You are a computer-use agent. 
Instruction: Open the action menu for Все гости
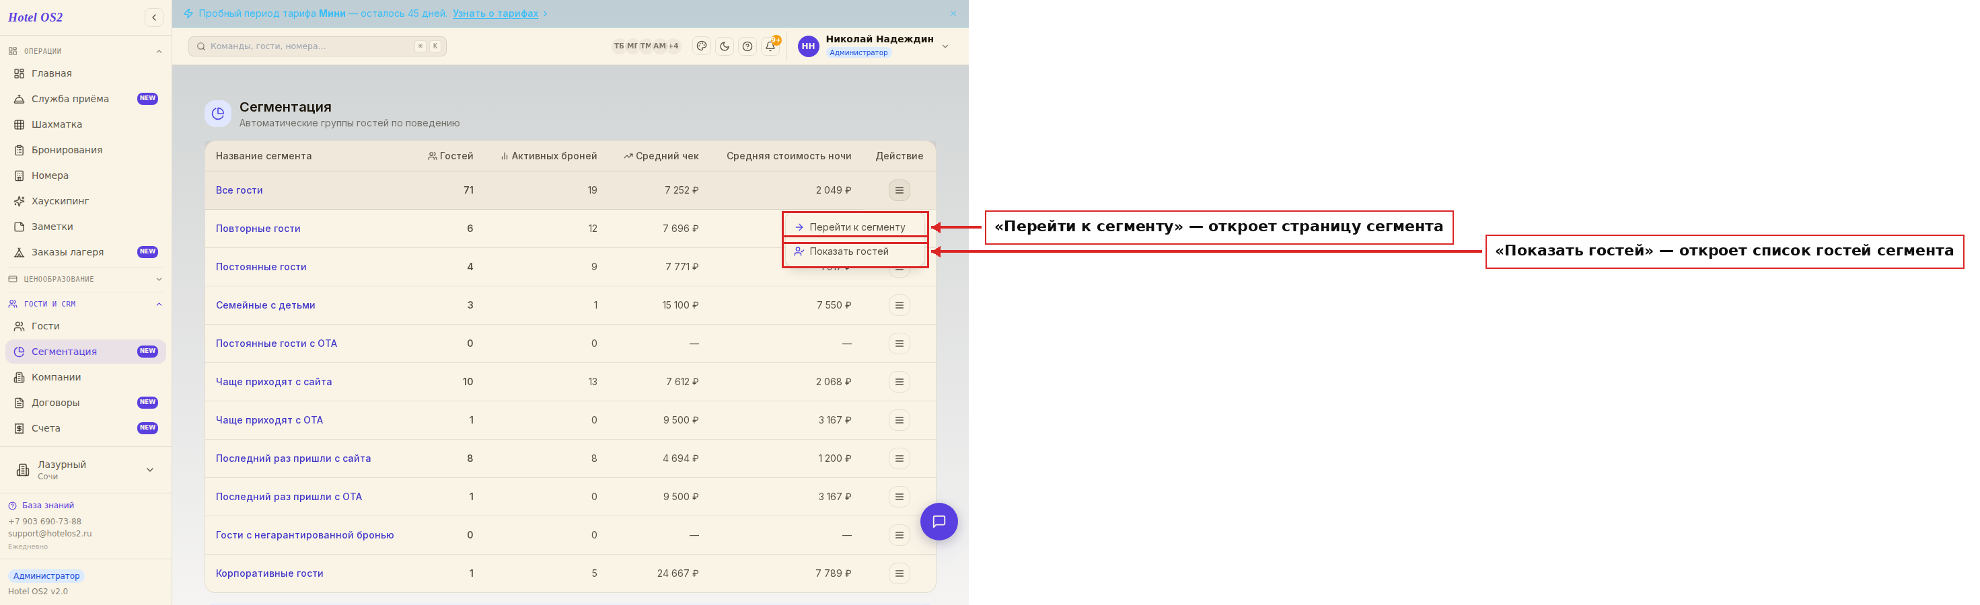coord(899,190)
